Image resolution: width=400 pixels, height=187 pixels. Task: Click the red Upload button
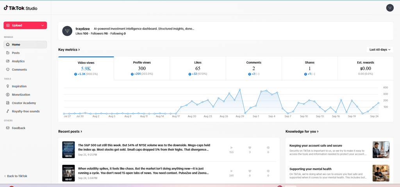[x=25, y=25]
